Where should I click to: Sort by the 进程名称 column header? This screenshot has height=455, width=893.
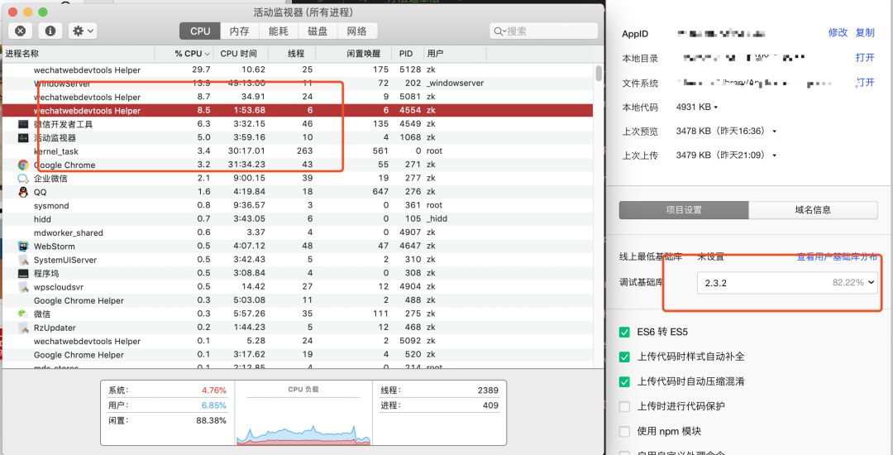point(79,54)
